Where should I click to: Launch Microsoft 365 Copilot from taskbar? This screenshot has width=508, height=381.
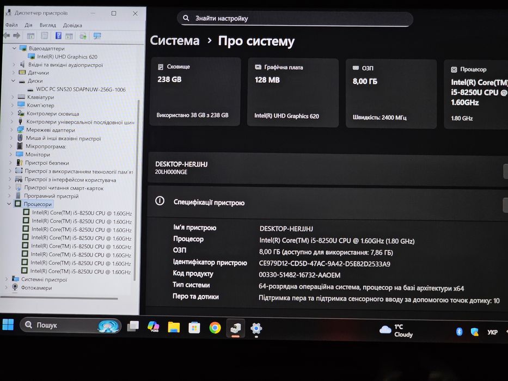pos(153,327)
